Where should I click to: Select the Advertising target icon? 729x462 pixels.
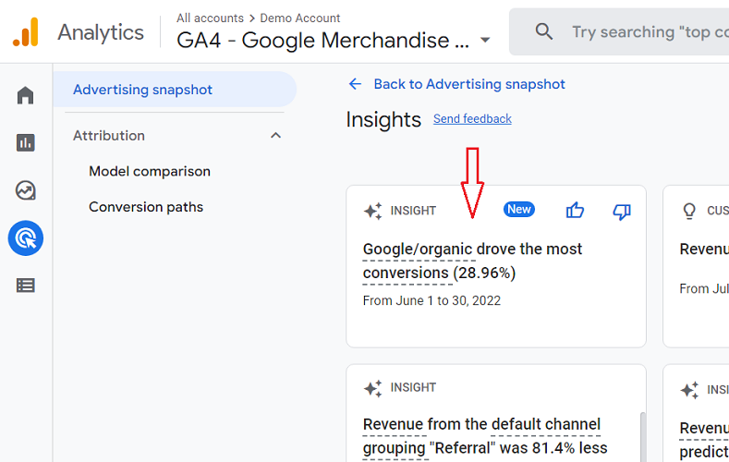[x=26, y=238]
